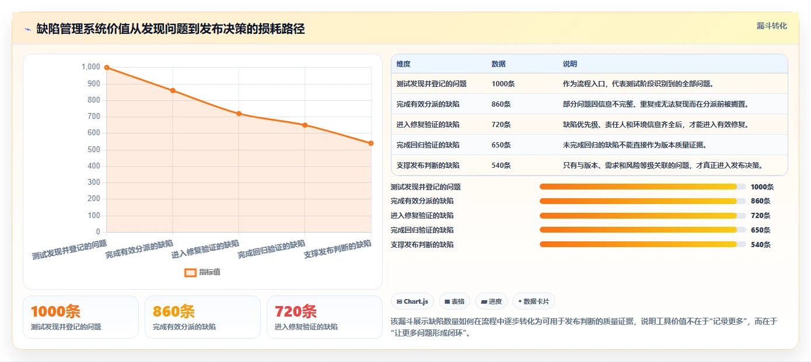The width and height of the screenshot is (811, 362).
Task: Open the 860条 data card
Action: pos(202,317)
